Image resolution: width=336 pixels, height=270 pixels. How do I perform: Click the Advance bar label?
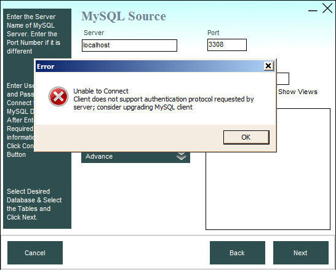99,156
